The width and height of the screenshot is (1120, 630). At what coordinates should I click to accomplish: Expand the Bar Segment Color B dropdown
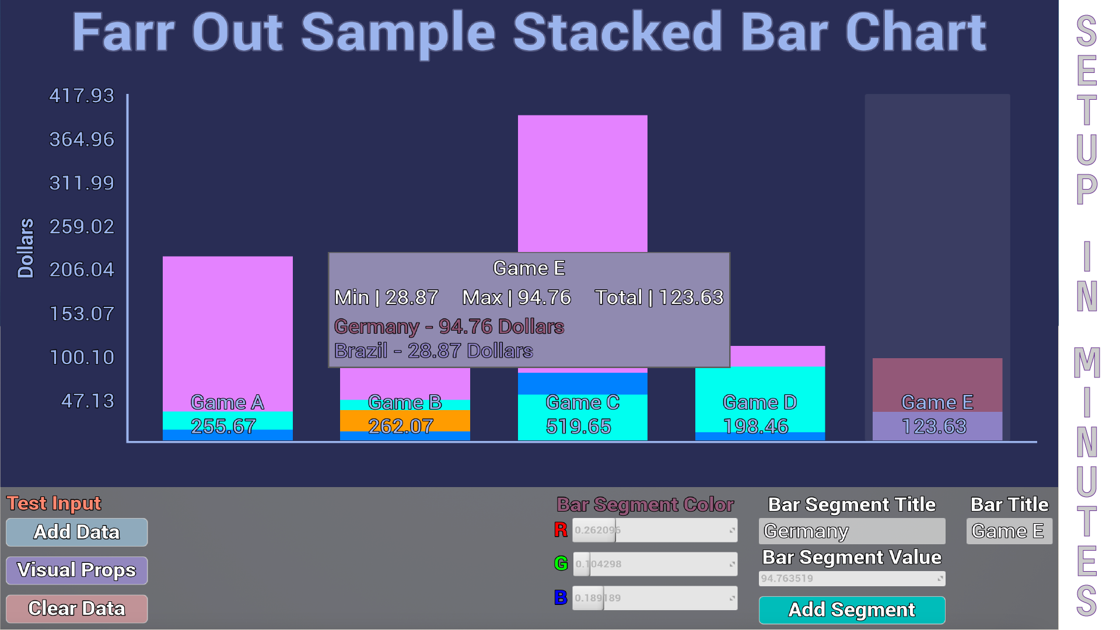click(732, 598)
